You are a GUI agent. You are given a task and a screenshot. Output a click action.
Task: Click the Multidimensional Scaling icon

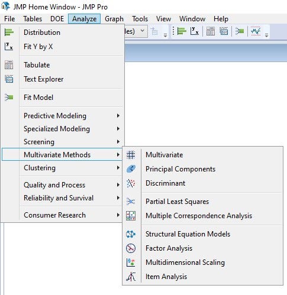[131, 262]
